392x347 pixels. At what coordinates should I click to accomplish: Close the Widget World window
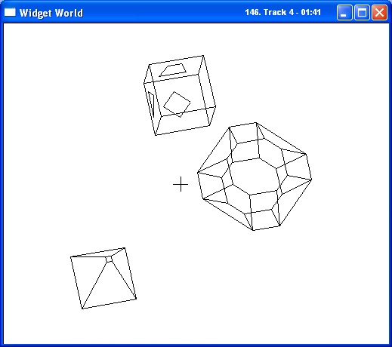380,12
